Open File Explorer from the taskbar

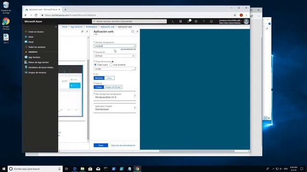point(83,169)
